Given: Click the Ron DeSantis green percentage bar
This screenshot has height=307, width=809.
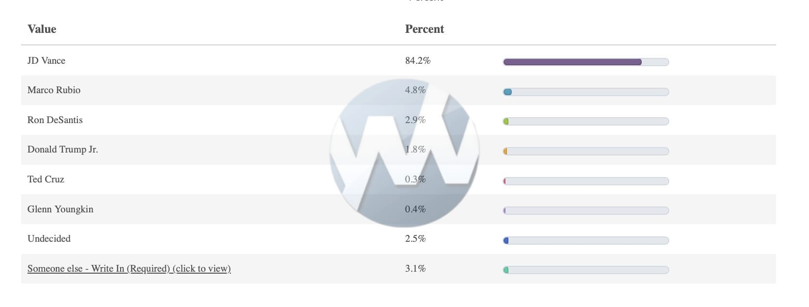Looking at the screenshot, I should pyautogui.click(x=585, y=122).
